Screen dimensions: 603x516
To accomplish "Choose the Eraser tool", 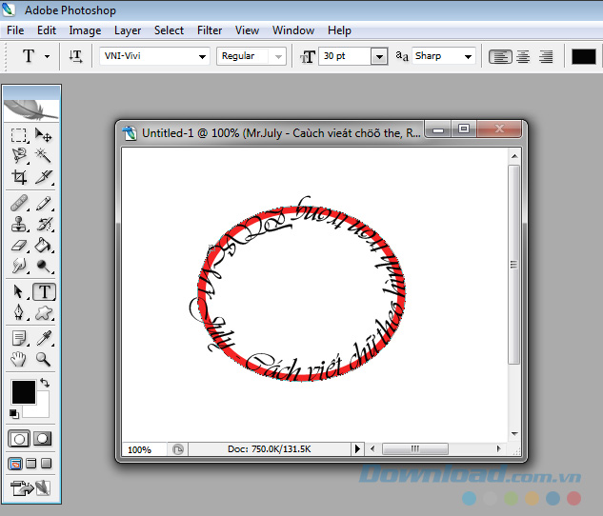I will tap(19, 245).
